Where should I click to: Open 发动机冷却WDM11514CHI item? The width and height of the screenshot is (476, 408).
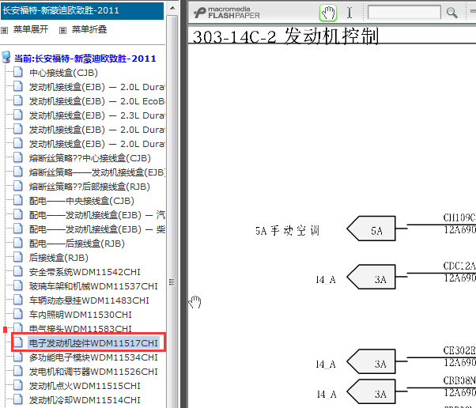85,400
